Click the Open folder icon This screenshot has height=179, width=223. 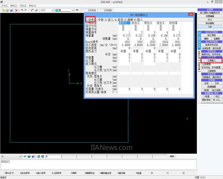[7, 10]
